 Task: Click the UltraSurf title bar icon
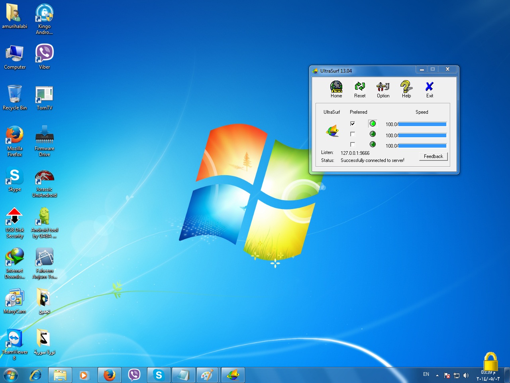pos(316,71)
